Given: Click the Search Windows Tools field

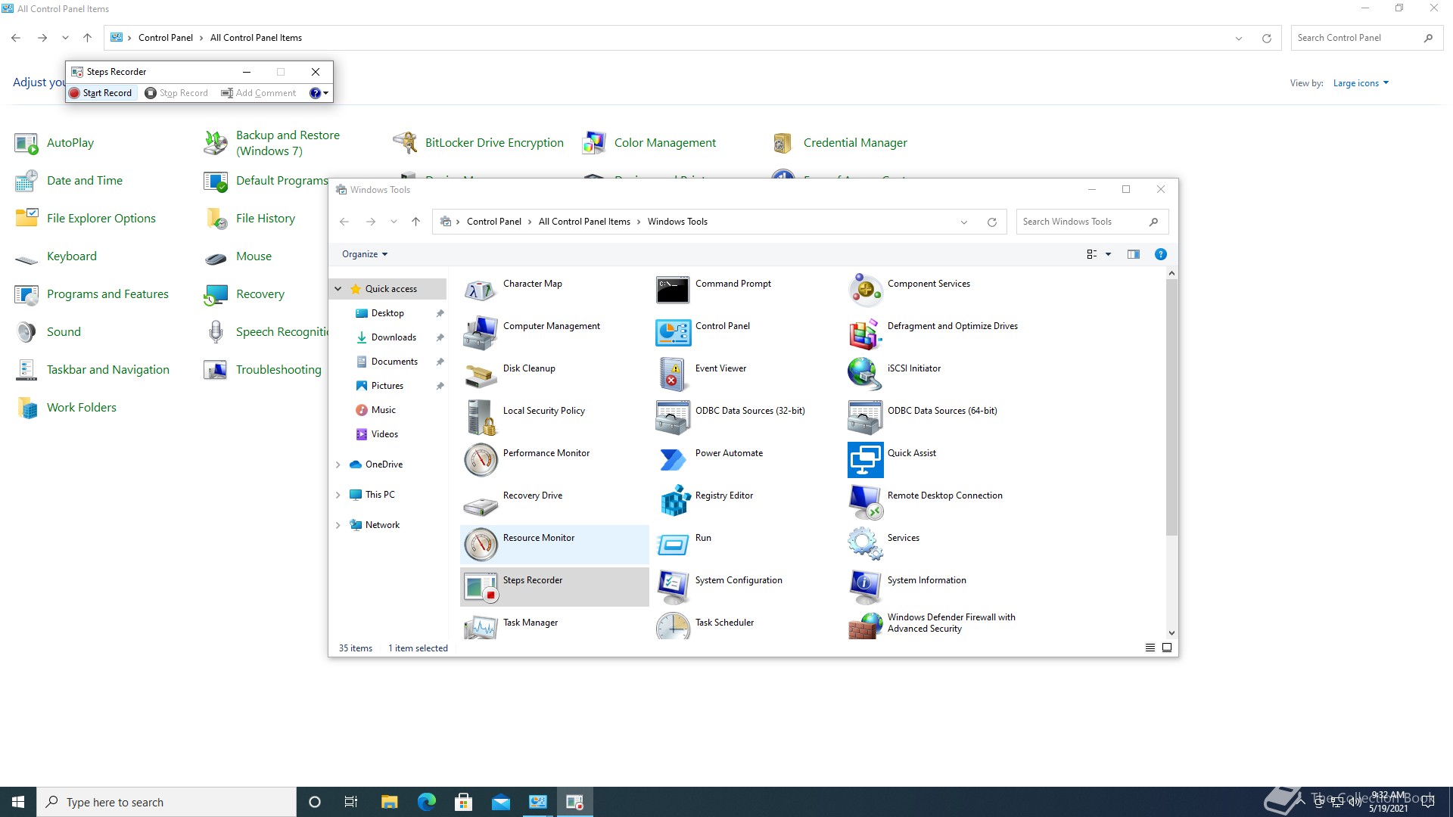Looking at the screenshot, I should (x=1092, y=222).
